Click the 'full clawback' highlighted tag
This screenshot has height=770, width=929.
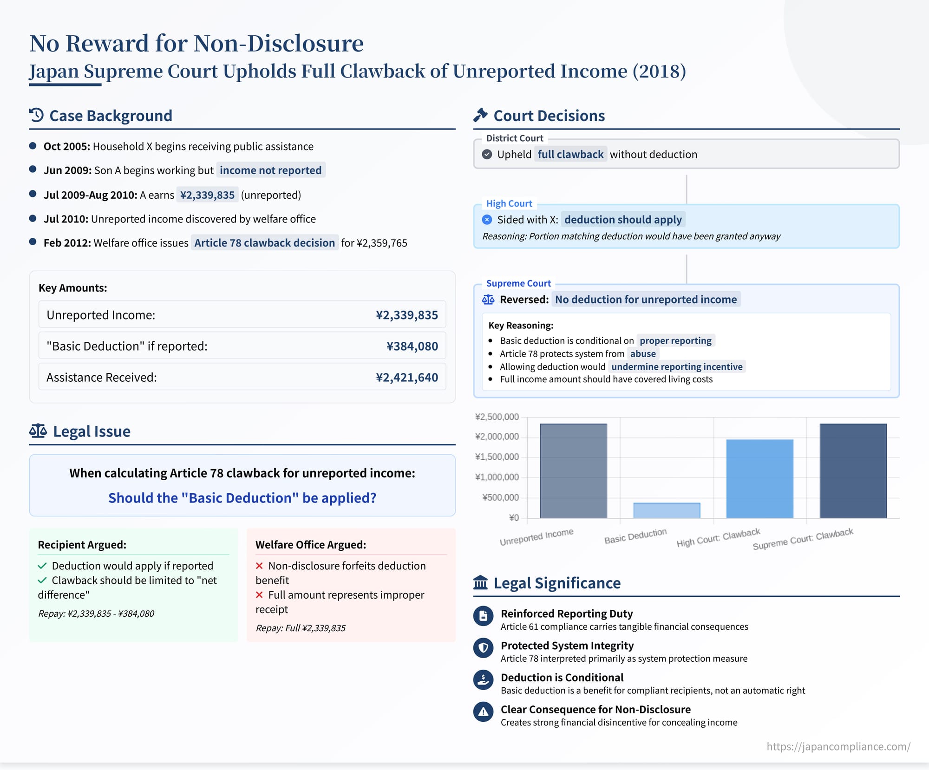[570, 154]
